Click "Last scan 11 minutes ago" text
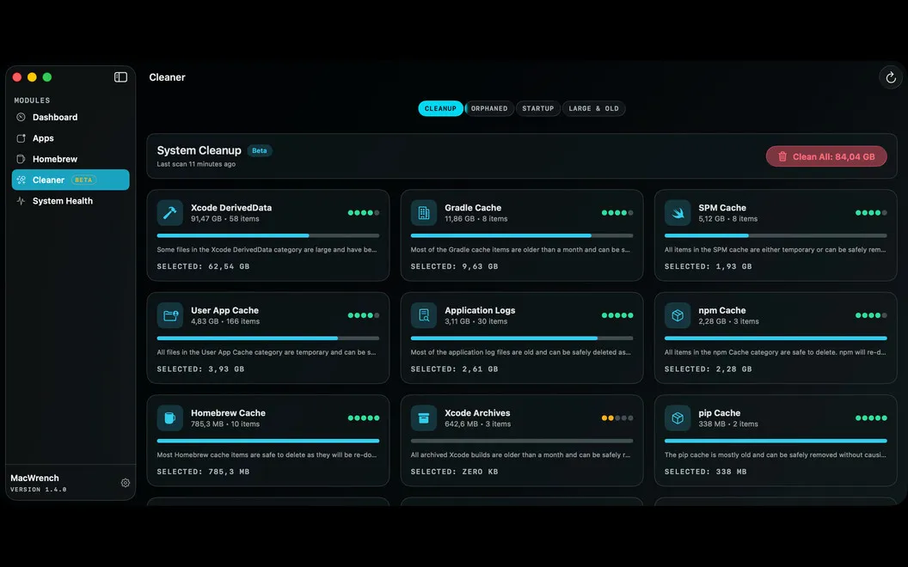The width and height of the screenshot is (908, 567). coord(196,164)
